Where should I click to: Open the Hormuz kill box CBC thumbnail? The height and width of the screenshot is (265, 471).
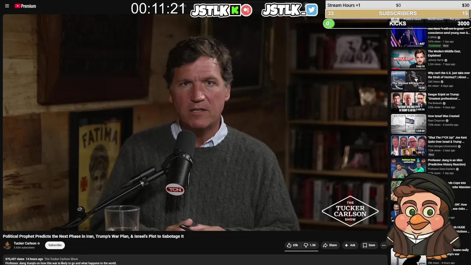click(x=408, y=80)
